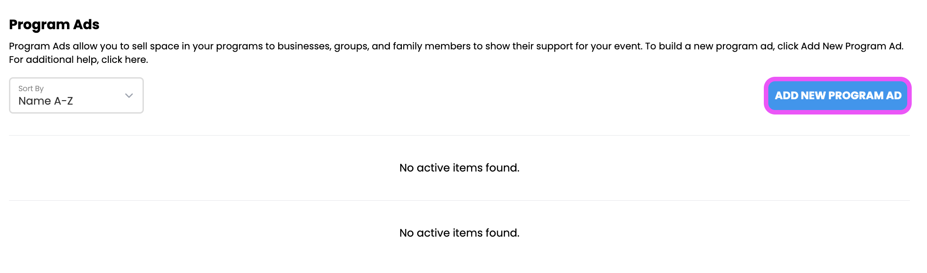Open the Sort By dropdown

(x=76, y=96)
